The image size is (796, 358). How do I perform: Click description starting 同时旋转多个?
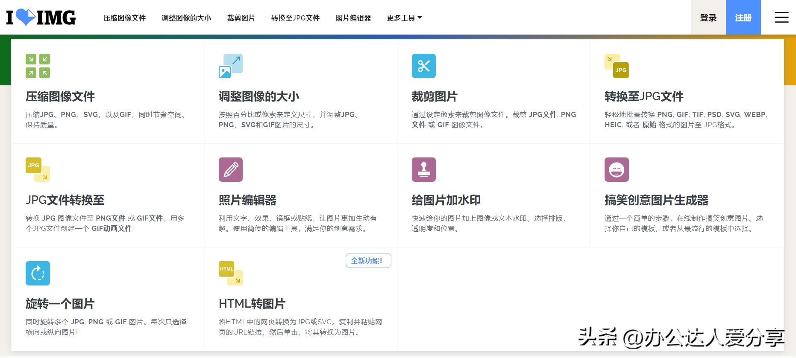(106, 327)
